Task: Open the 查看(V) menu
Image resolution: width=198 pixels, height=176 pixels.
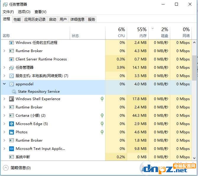Action: (x=40, y=12)
